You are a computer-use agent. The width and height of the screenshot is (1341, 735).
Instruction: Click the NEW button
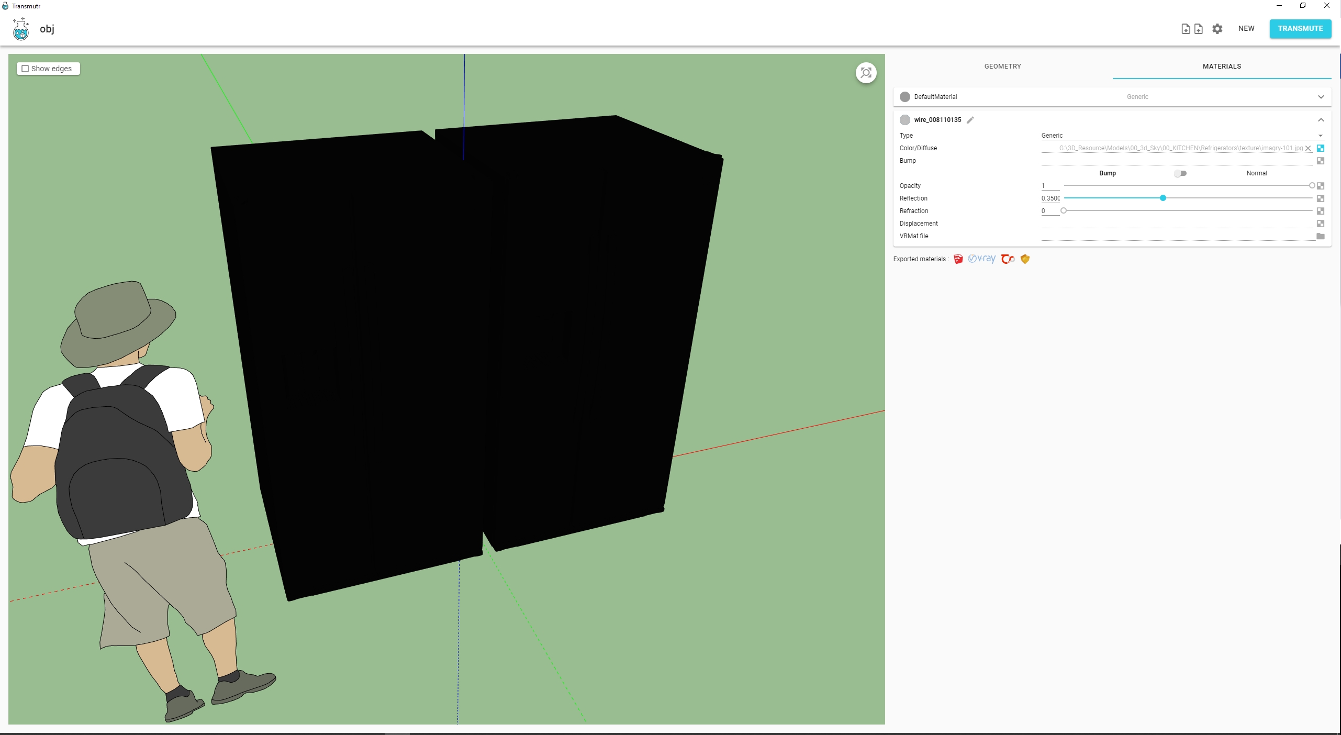point(1246,29)
